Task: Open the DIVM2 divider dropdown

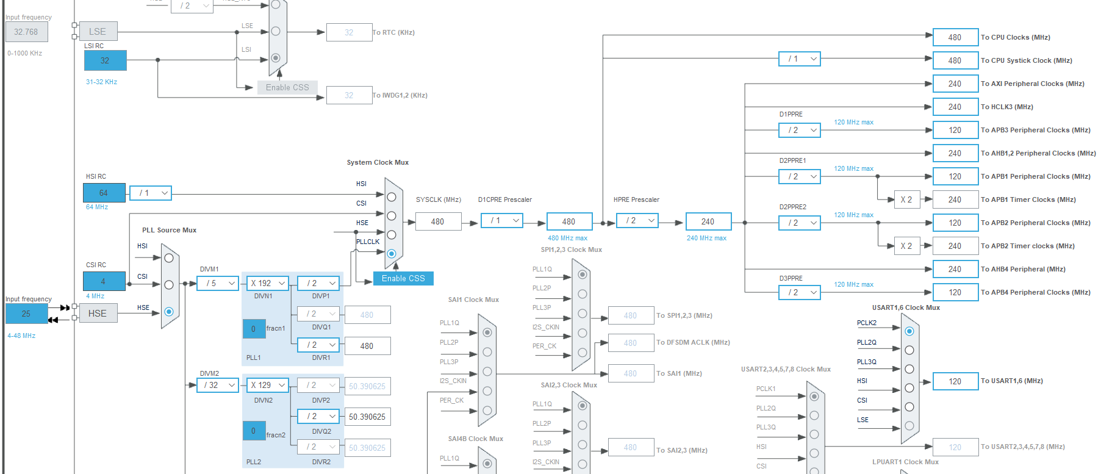Action: point(218,386)
